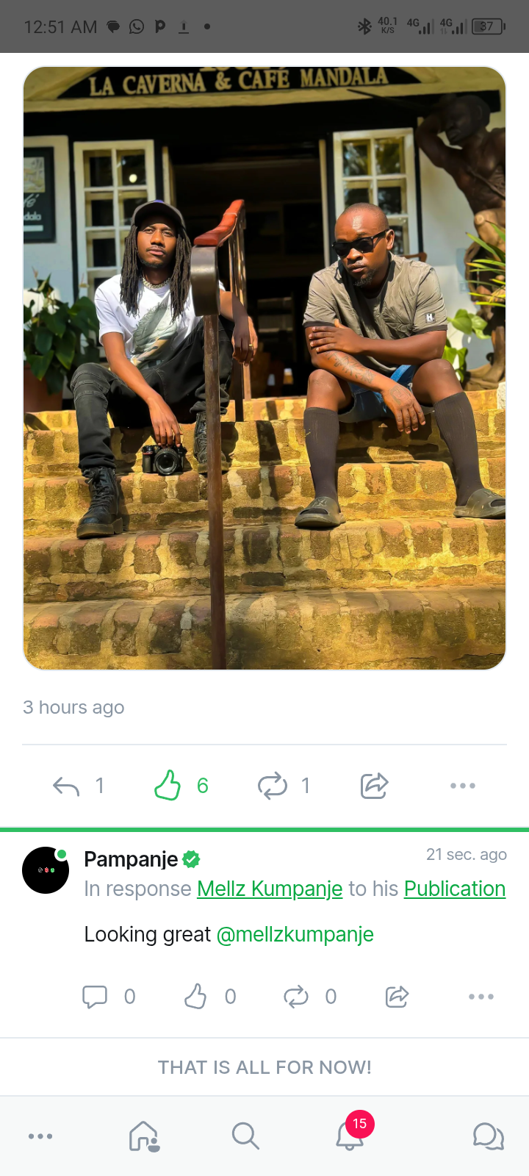529x1176 pixels.
Task: Repost Pampanje's comment
Action: coord(295,997)
